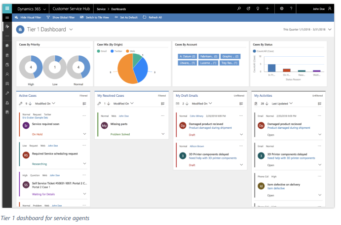
Task: Toggle Email legend in Case Mix chart
Action: point(102,51)
